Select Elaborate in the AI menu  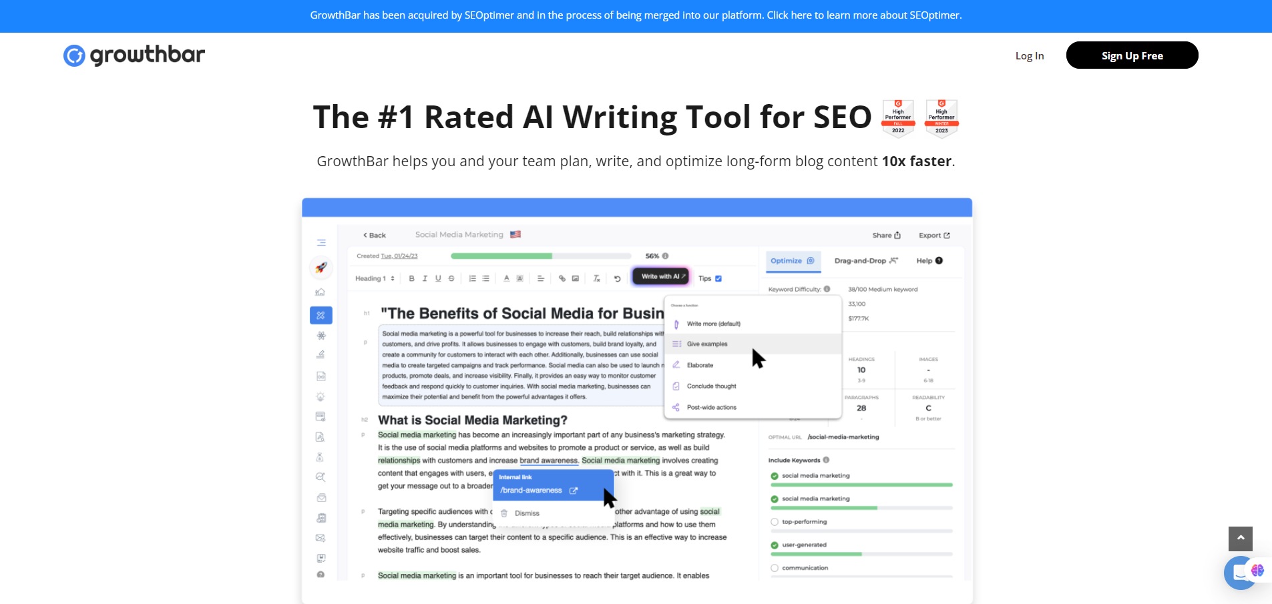point(753,365)
